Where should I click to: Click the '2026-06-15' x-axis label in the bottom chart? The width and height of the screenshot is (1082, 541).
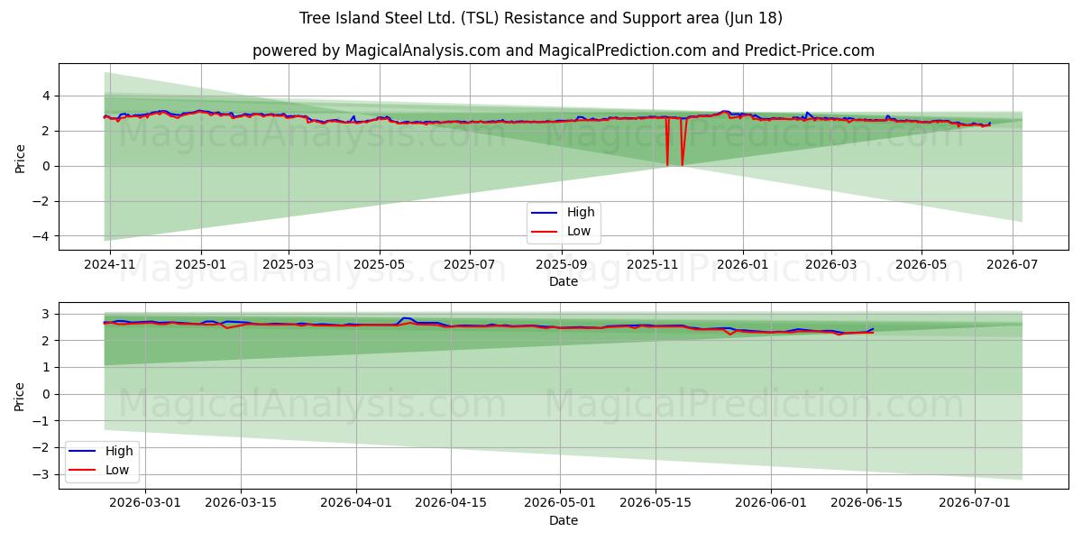pos(867,504)
